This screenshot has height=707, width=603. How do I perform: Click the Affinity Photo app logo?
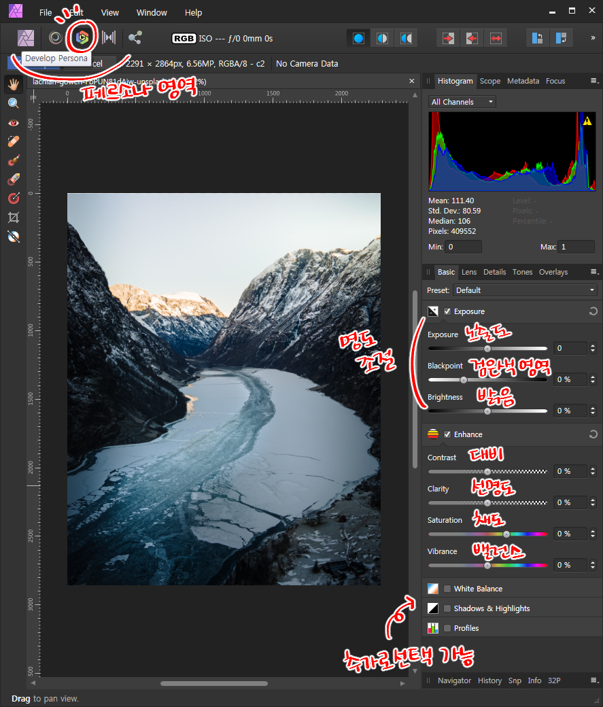pos(16,11)
